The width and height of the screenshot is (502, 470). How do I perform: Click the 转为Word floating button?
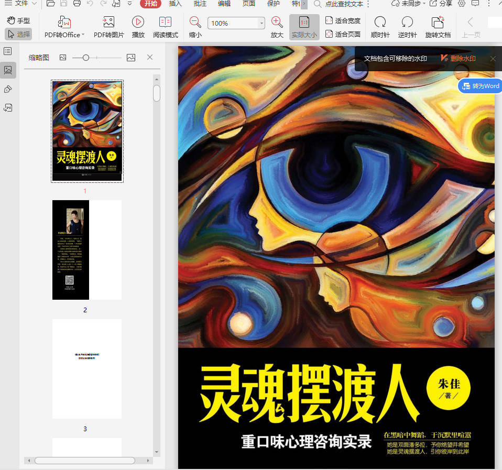(x=480, y=86)
